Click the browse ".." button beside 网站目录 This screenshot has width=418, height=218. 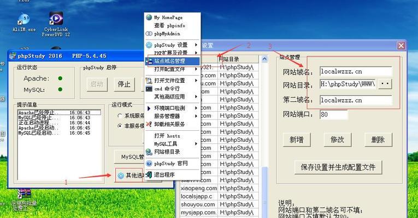pos(385,84)
